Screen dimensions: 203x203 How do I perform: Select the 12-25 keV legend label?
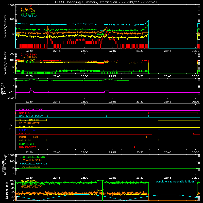pyautogui.click(x=28, y=11)
